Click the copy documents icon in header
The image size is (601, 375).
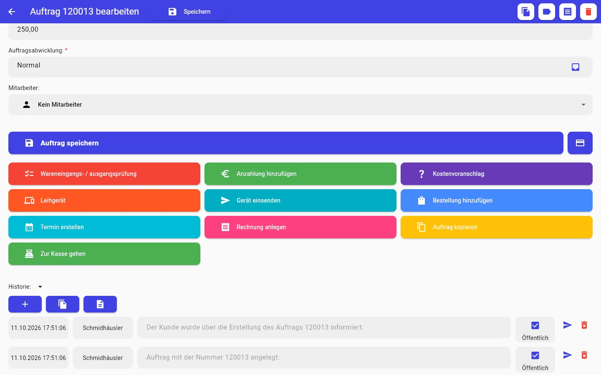(526, 12)
